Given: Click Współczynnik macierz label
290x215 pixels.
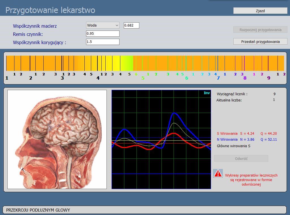Looking at the screenshot, I should coord(35,26).
